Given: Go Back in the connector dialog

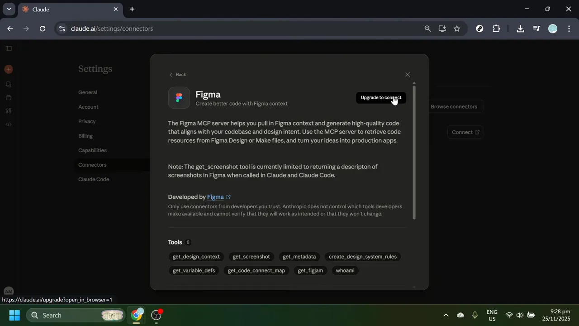Looking at the screenshot, I should pos(177,75).
